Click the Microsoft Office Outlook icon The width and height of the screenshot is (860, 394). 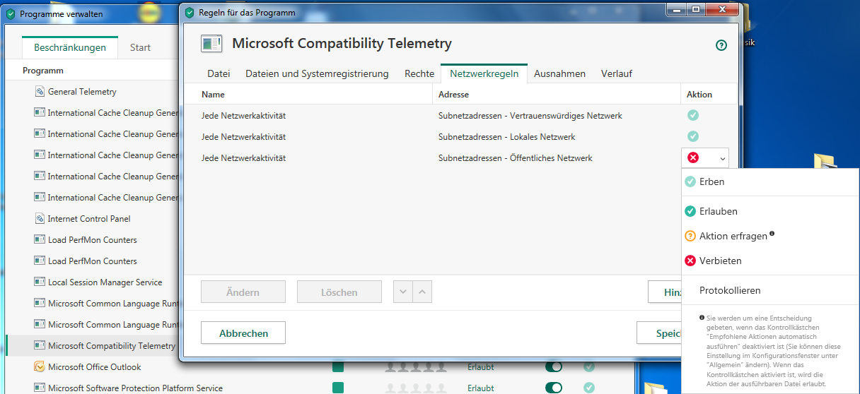pos(40,367)
